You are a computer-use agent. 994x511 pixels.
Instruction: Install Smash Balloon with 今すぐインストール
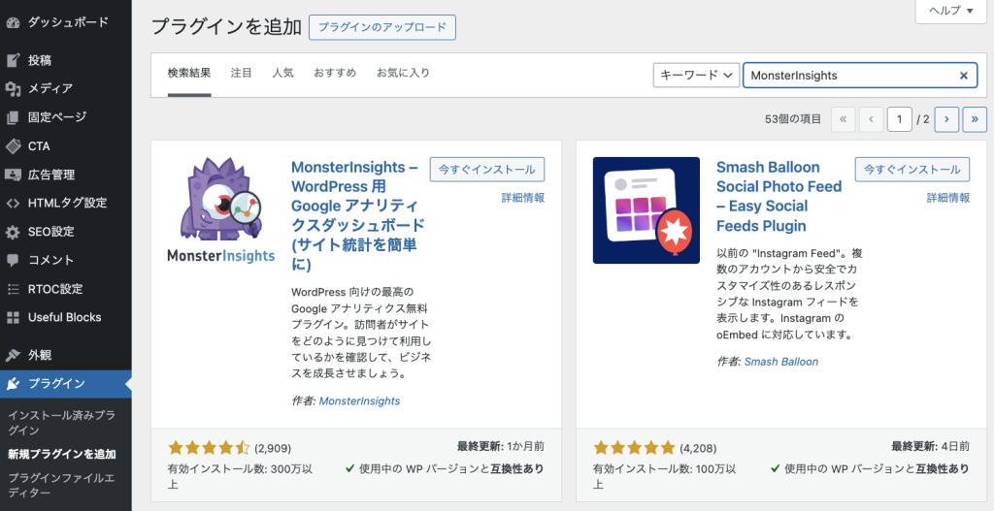pyautogui.click(x=912, y=169)
